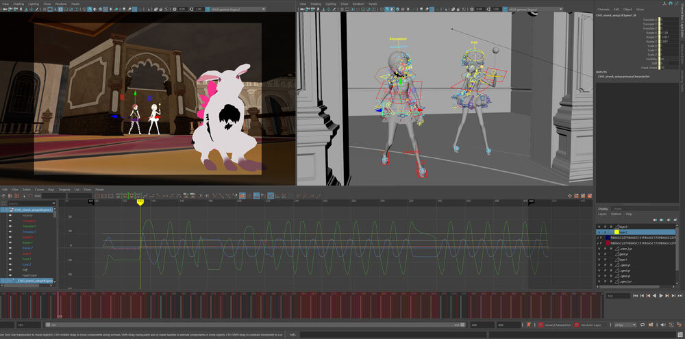Toggle the R column of layer3

point(612,226)
